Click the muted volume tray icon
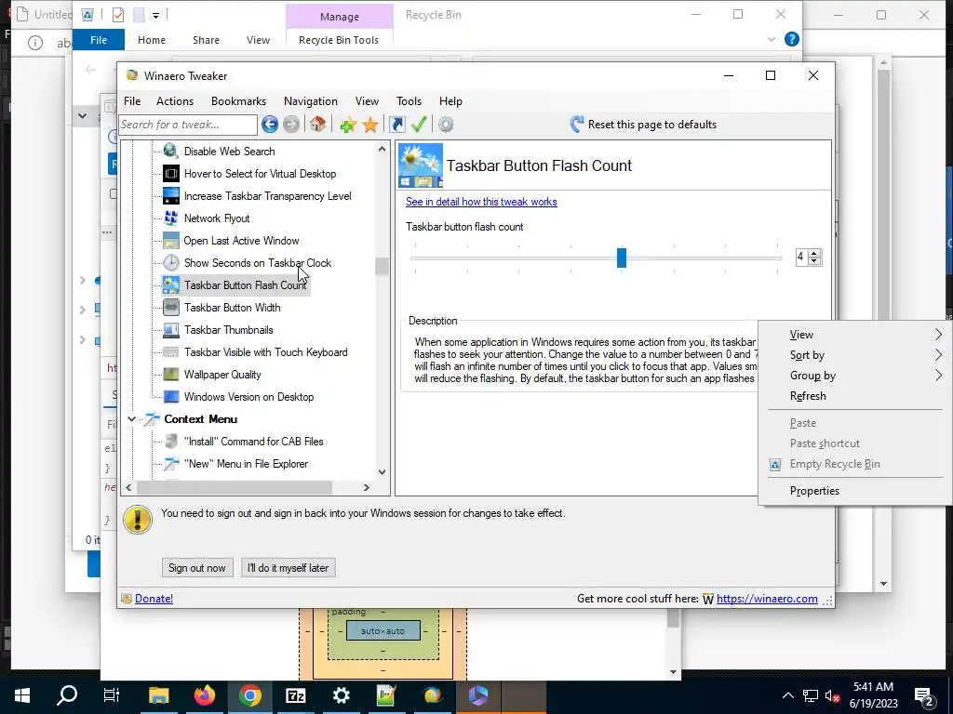 (832, 695)
